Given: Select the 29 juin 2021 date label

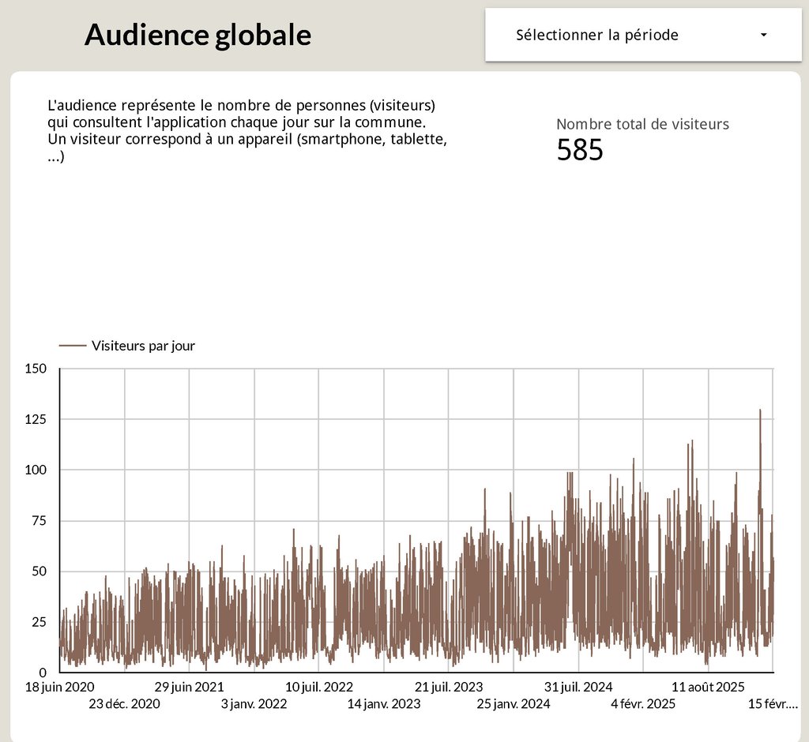Looking at the screenshot, I should pyautogui.click(x=189, y=687).
